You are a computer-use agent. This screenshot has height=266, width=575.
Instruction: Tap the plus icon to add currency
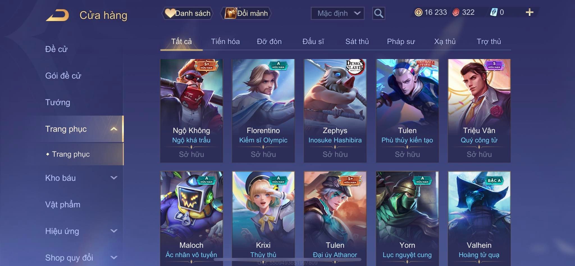pyautogui.click(x=529, y=12)
